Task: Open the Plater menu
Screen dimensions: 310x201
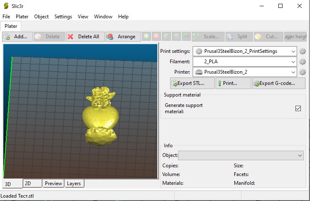Action: 22,17
